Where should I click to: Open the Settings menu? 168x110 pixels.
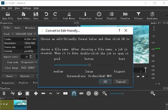click(x=26, y=8)
